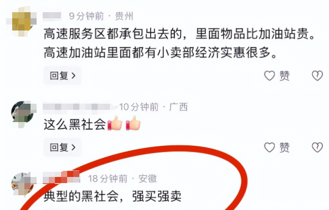The height and width of the screenshot is (210, 329).
Task: Tap the 赞 label on Guangxi comment
Action: coord(284,147)
